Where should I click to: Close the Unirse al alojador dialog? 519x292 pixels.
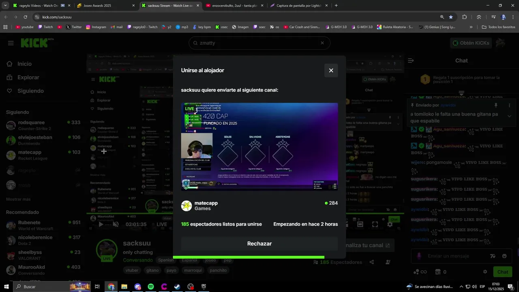[331, 71]
